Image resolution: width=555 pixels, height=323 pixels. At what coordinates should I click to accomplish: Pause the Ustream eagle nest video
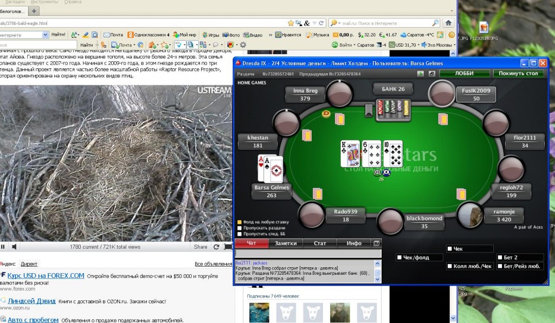pos(3,247)
